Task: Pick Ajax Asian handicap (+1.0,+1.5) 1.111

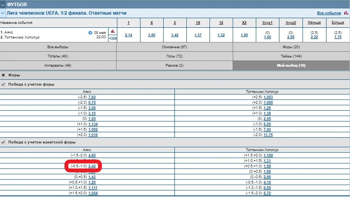Action: [x=93, y=188]
